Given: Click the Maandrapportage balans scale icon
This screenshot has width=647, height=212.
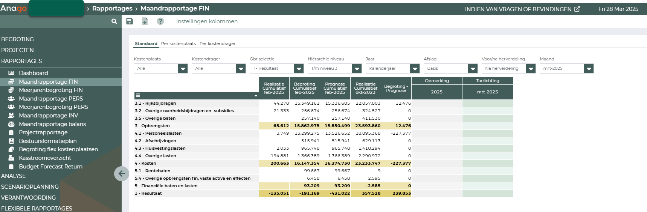Looking at the screenshot, I should click(x=11, y=124).
